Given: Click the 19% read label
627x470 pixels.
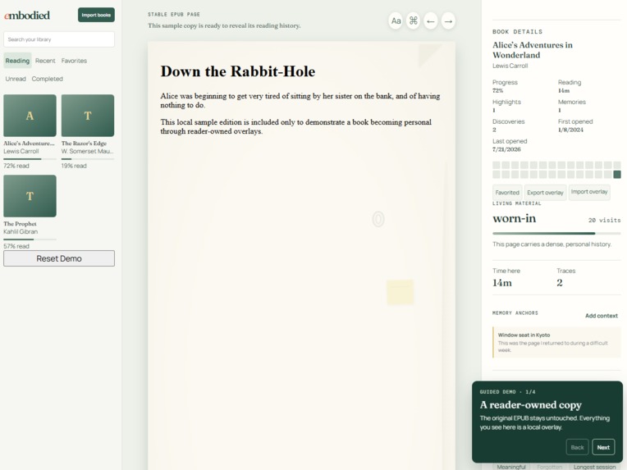Looking at the screenshot, I should click(74, 166).
